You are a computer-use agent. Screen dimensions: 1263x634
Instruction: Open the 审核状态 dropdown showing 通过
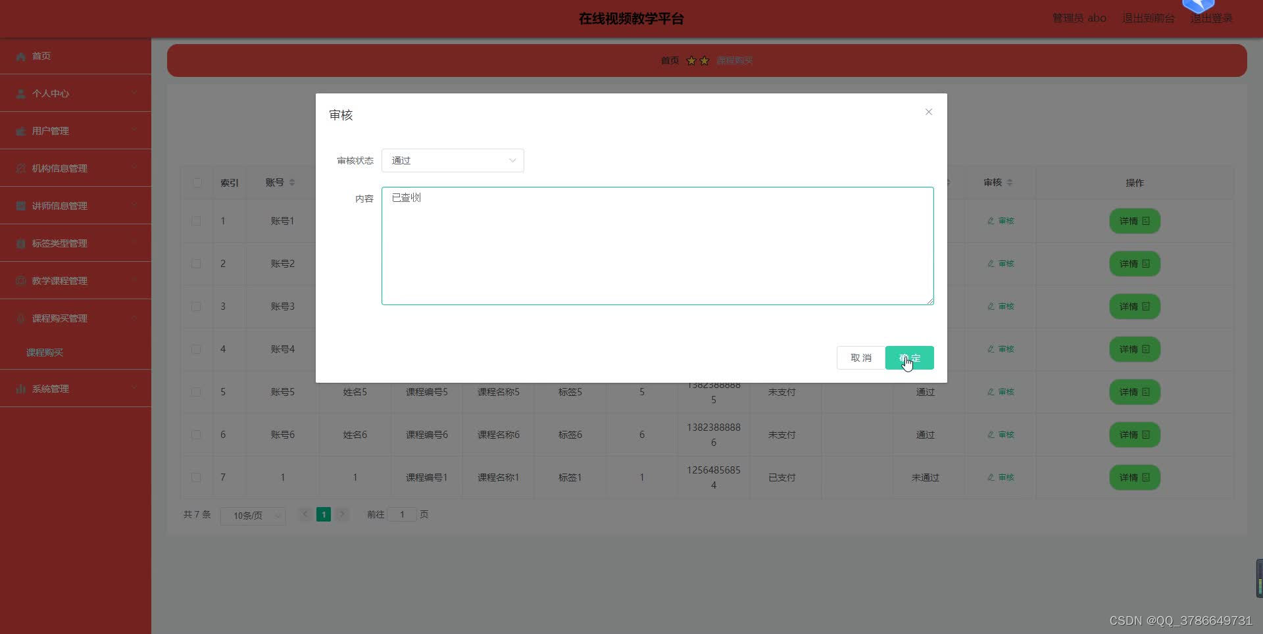(453, 160)
